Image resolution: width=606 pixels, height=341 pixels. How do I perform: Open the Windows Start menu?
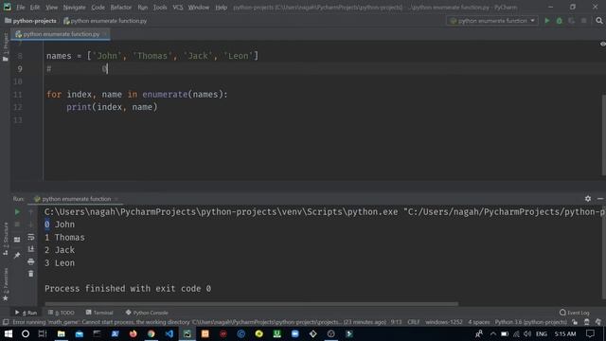pyautogui.click(x=9, y=333)
